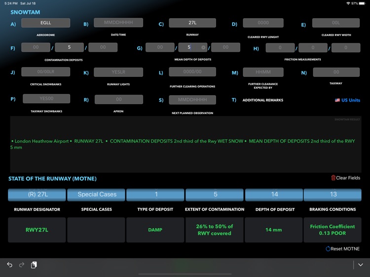Click the red trash icon for Clear Fields
The height and width of the screenshot is (277, 370).
tap(333, 178)
